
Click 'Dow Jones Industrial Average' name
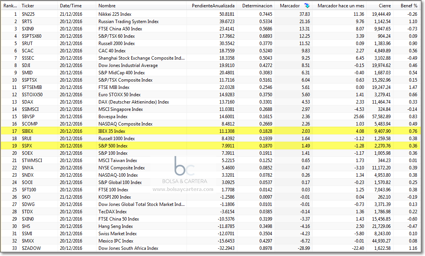[x=128, y=65]
